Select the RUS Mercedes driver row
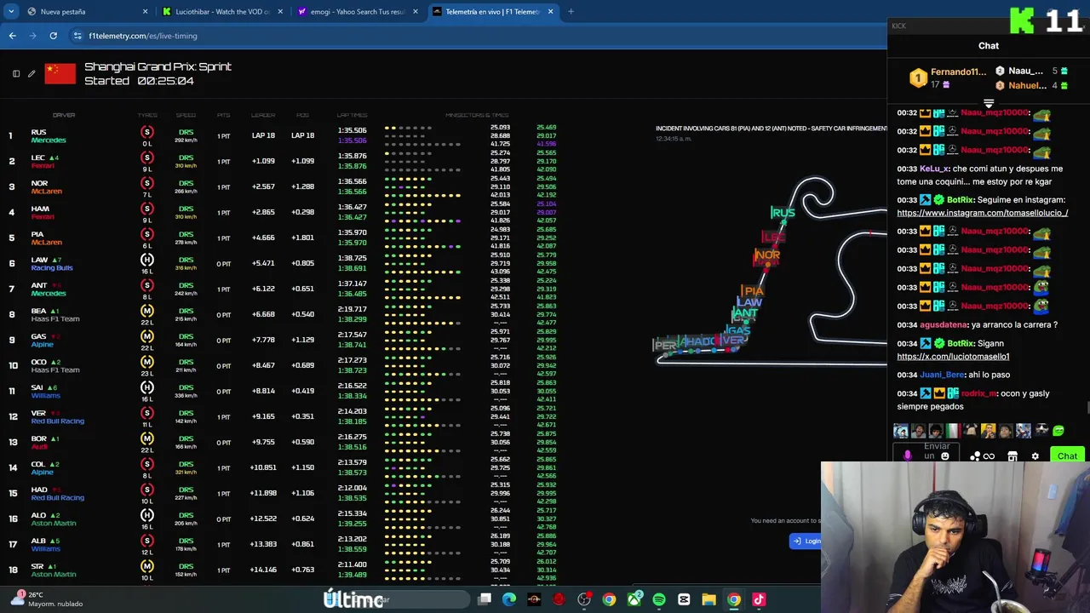Viewport: 1090px width, 613px height. [281, 135]
